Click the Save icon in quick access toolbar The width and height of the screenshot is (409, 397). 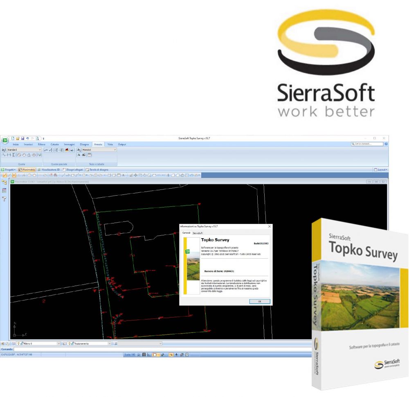[22, 138]
